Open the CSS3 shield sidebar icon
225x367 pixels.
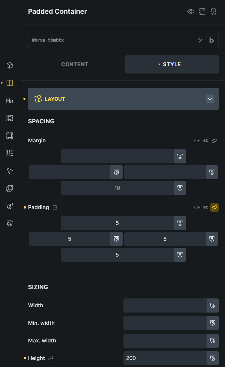[x=10, y=206]
